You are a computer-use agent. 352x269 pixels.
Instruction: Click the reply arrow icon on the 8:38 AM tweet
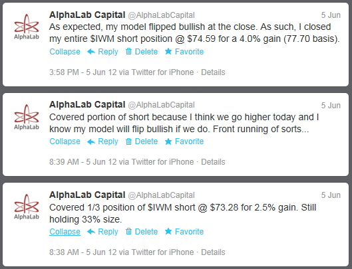(x=91, y=232)
